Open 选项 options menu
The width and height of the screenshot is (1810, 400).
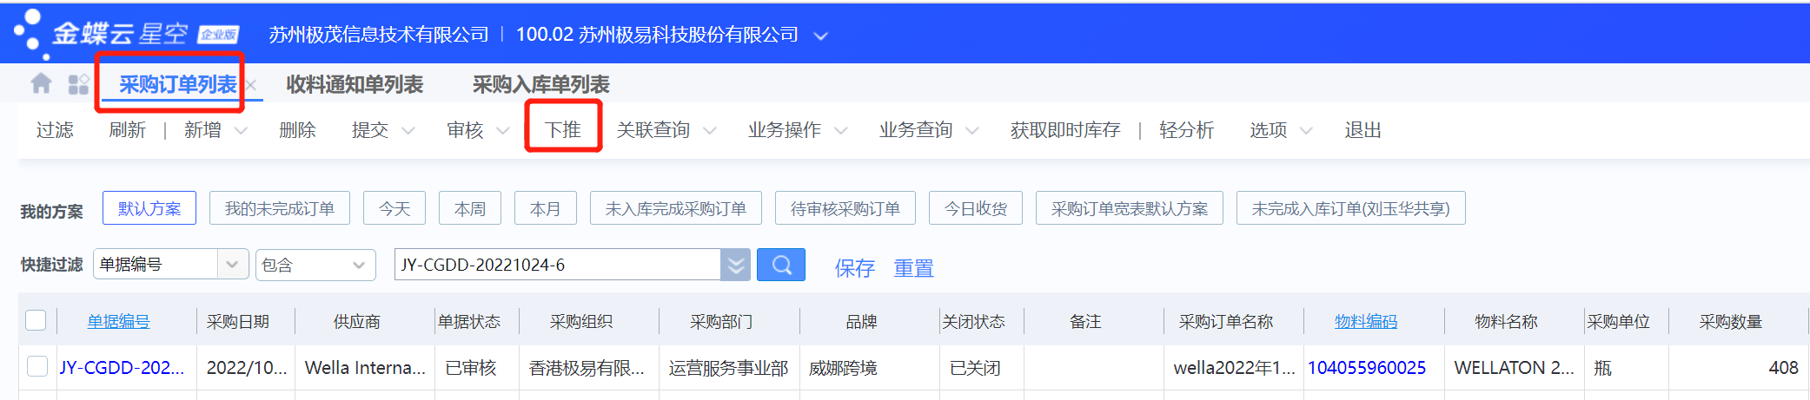1269,130
